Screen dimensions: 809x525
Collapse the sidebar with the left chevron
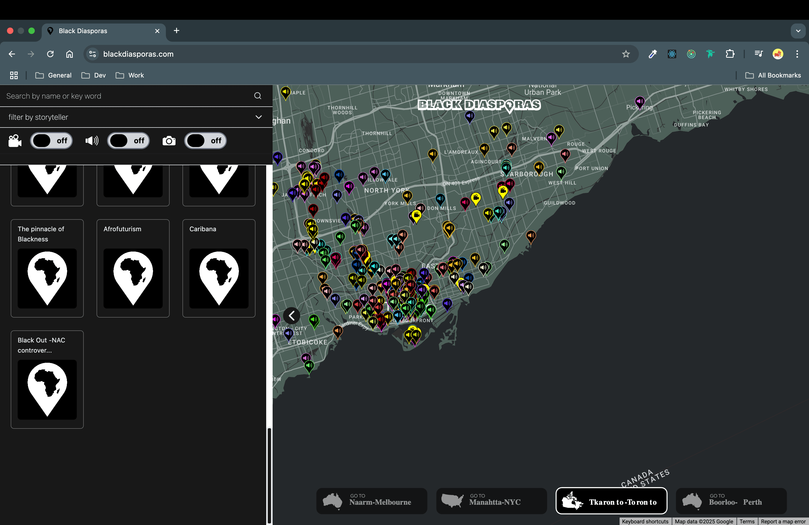tap(292, 316)
